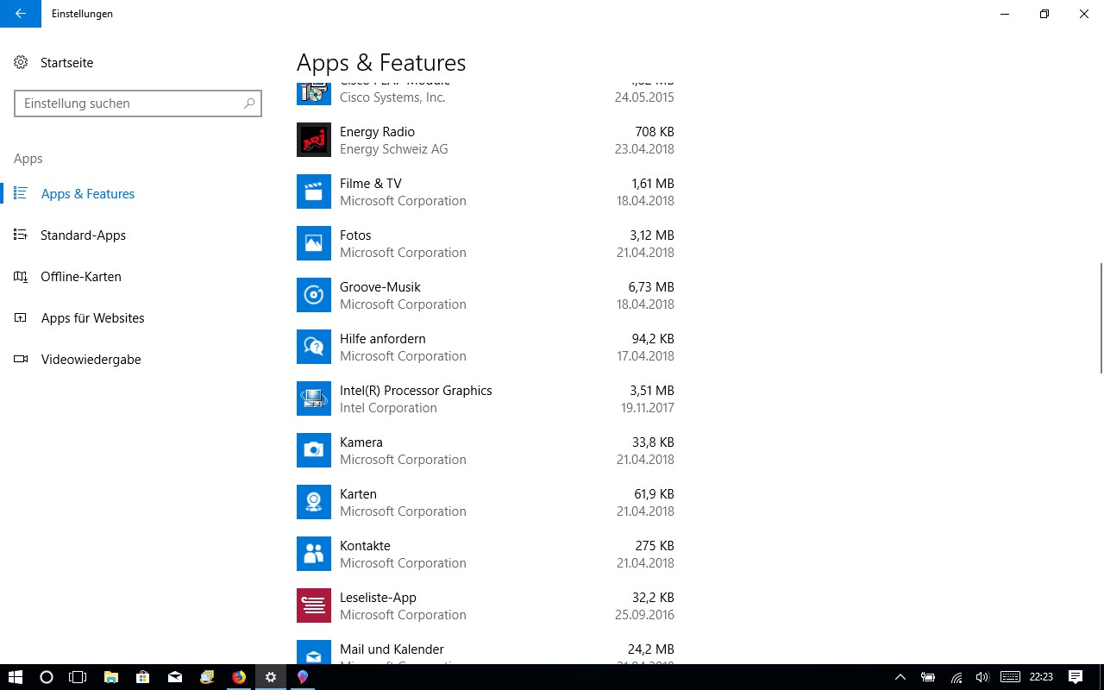Image resolution: width=1104 pixels, height=690 pixels.
Task: Select the Groove-Musik app icon
Action: tap(314, 295)
